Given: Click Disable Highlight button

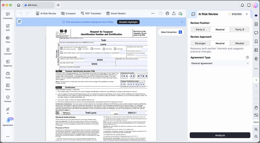Looking at the screenshot, I should pyautogui.click(x=128, y=22).
